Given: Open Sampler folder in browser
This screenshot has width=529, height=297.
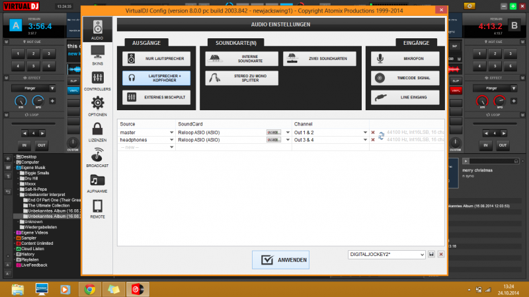Looking at the screenshot, I should click(28, 238).
